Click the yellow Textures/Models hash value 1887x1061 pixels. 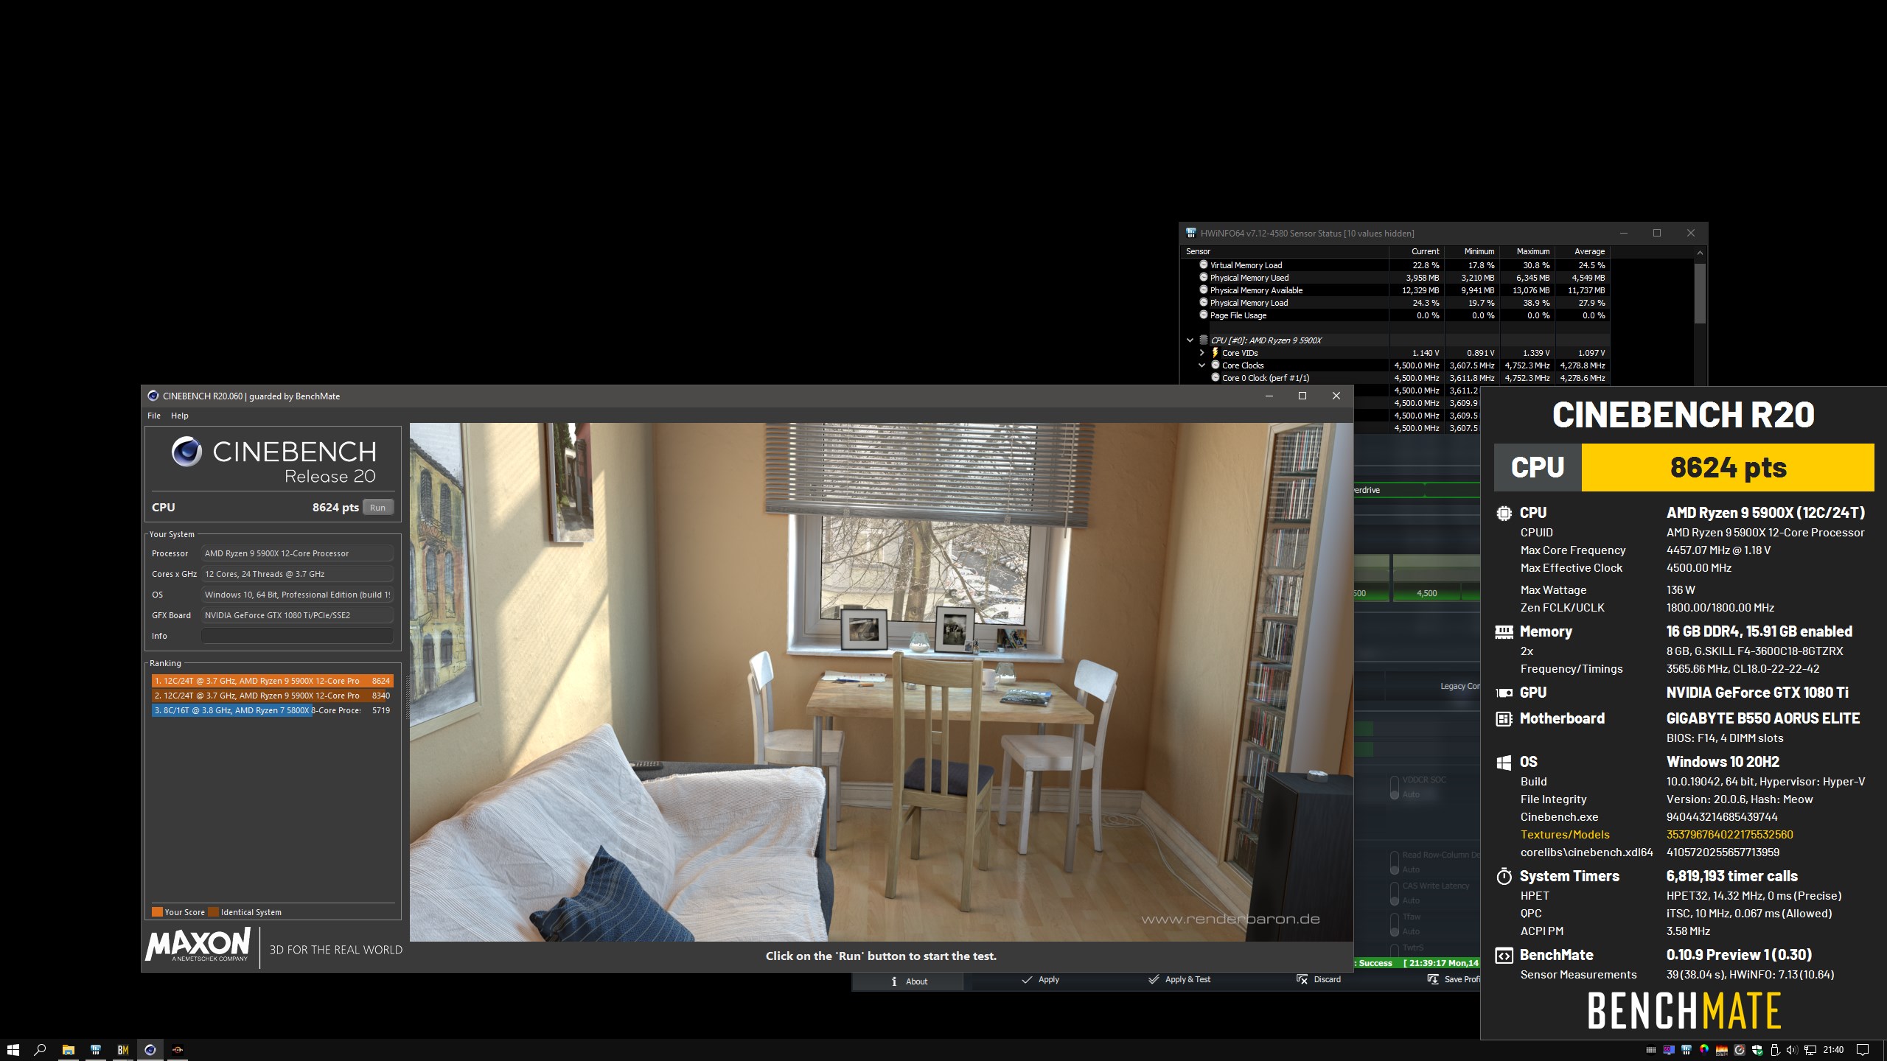tap(1729, 835)
